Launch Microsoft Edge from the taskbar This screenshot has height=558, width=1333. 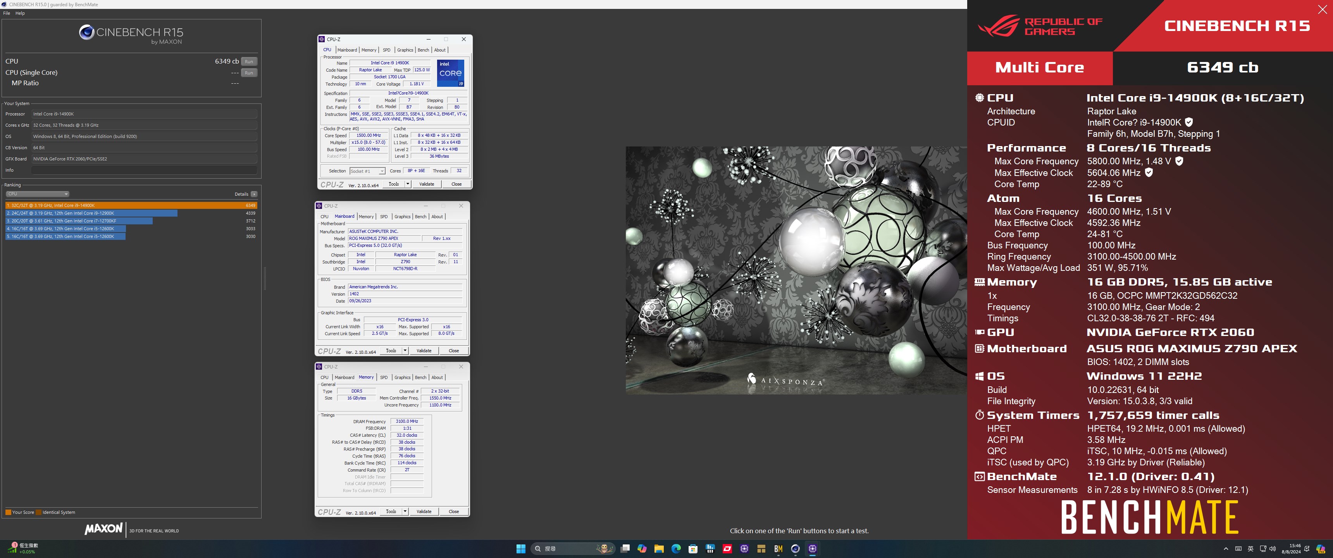tap(676, 549)
